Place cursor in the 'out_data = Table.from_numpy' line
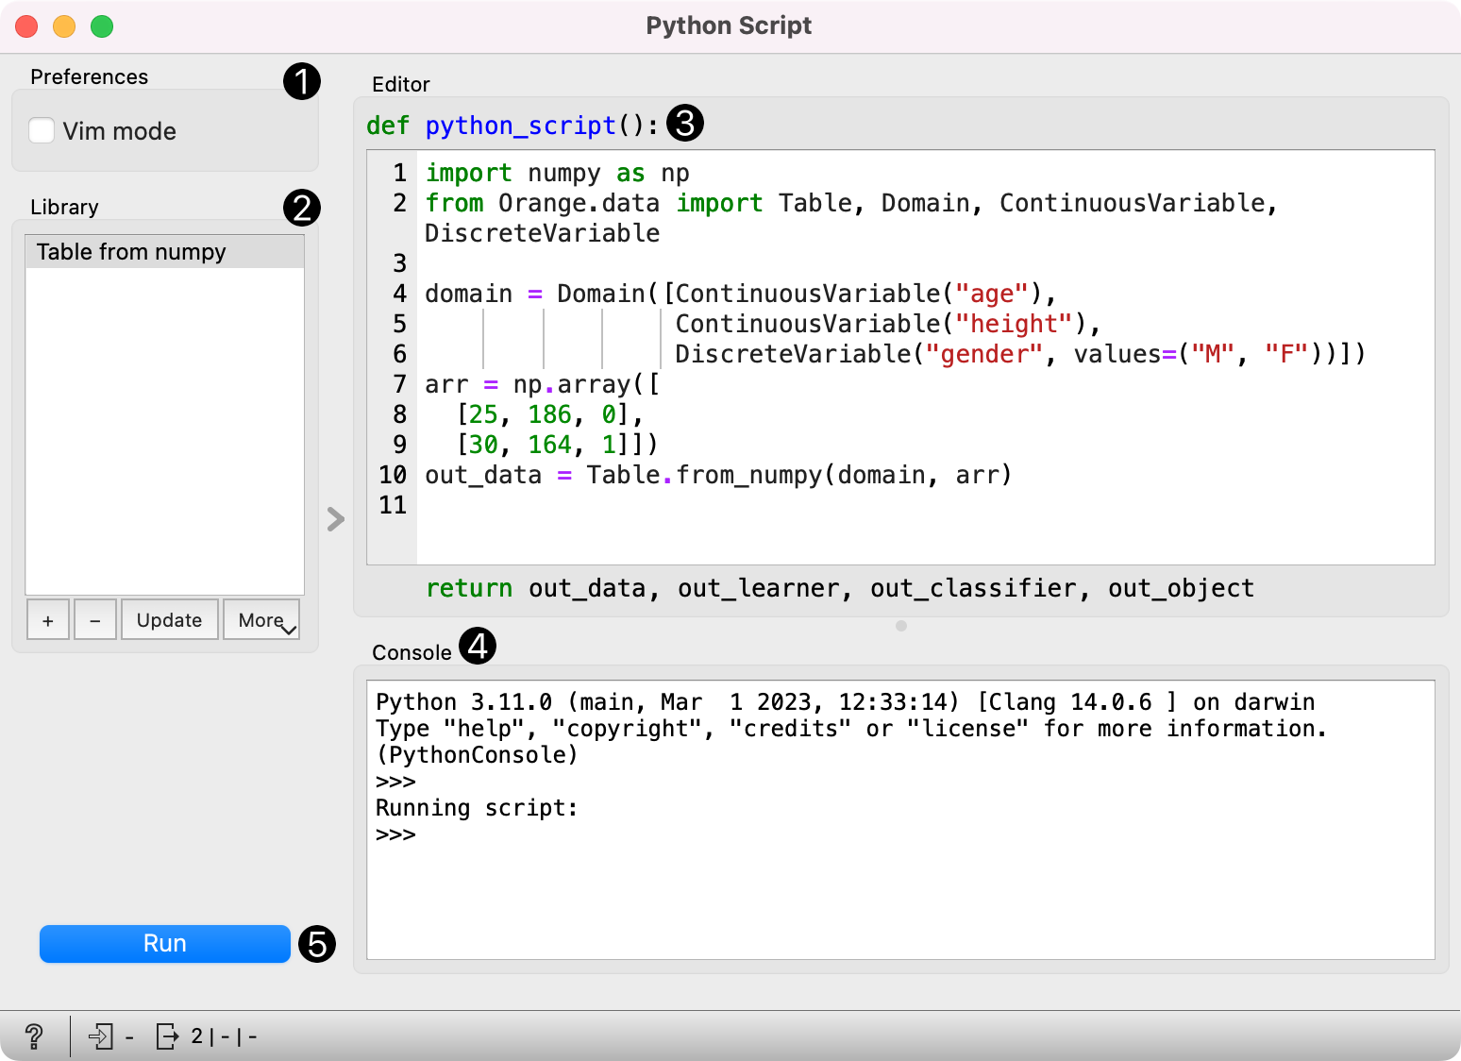The height and width of the screenshot is (1061, 1461). click(718, 475)
